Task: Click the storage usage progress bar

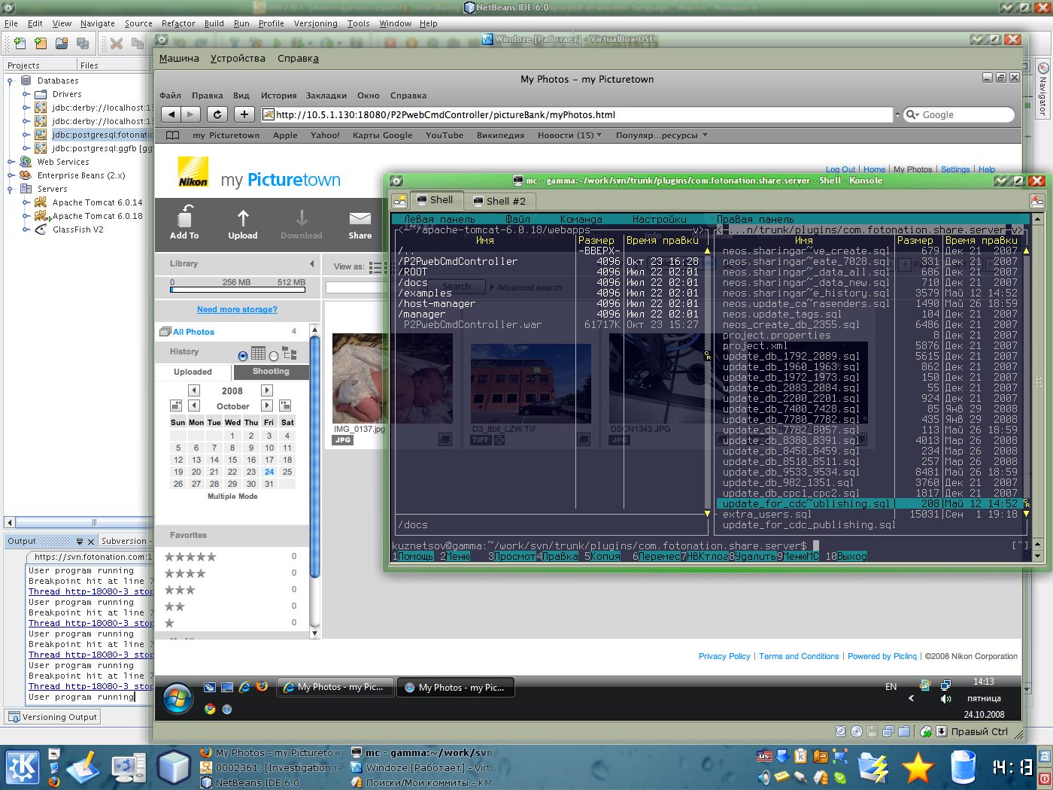Action: coord(238,288)
